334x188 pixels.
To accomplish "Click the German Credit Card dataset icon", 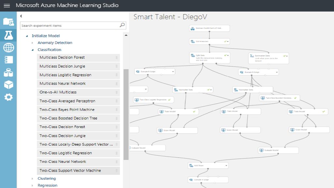I will point(192,28).
